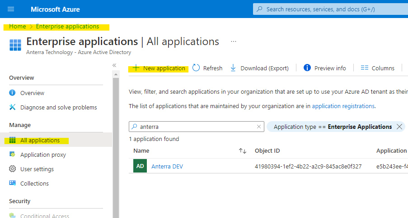Open the ellipsis more options next to title
The image size is (408, 218).
[234, 41]
